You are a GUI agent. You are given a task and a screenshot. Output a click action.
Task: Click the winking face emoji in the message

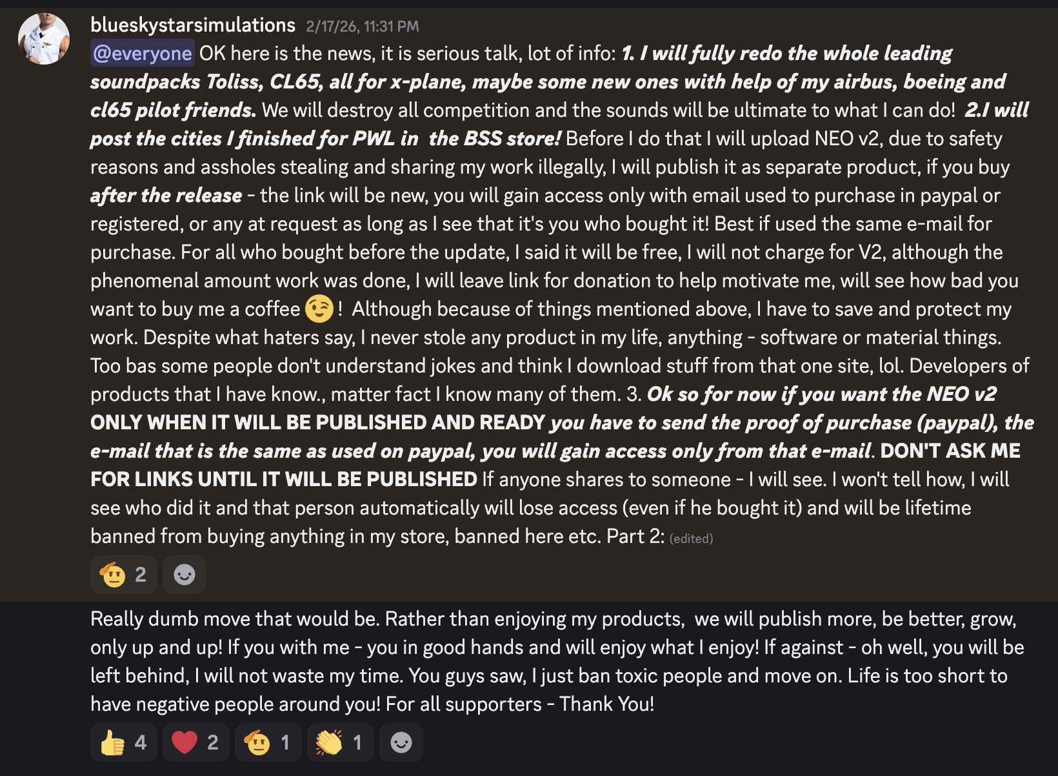(319, 309)
